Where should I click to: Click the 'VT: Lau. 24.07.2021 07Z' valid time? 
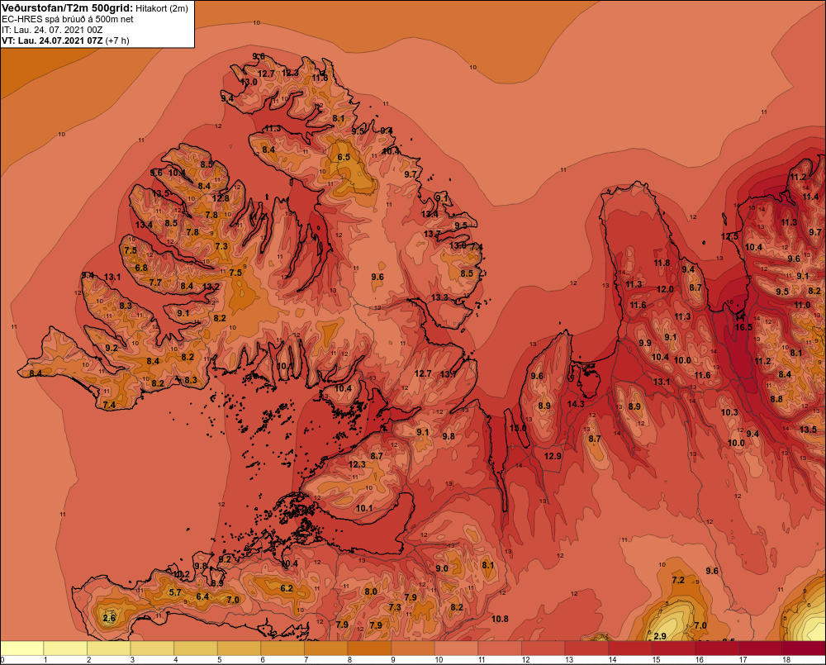pos(52,40)
